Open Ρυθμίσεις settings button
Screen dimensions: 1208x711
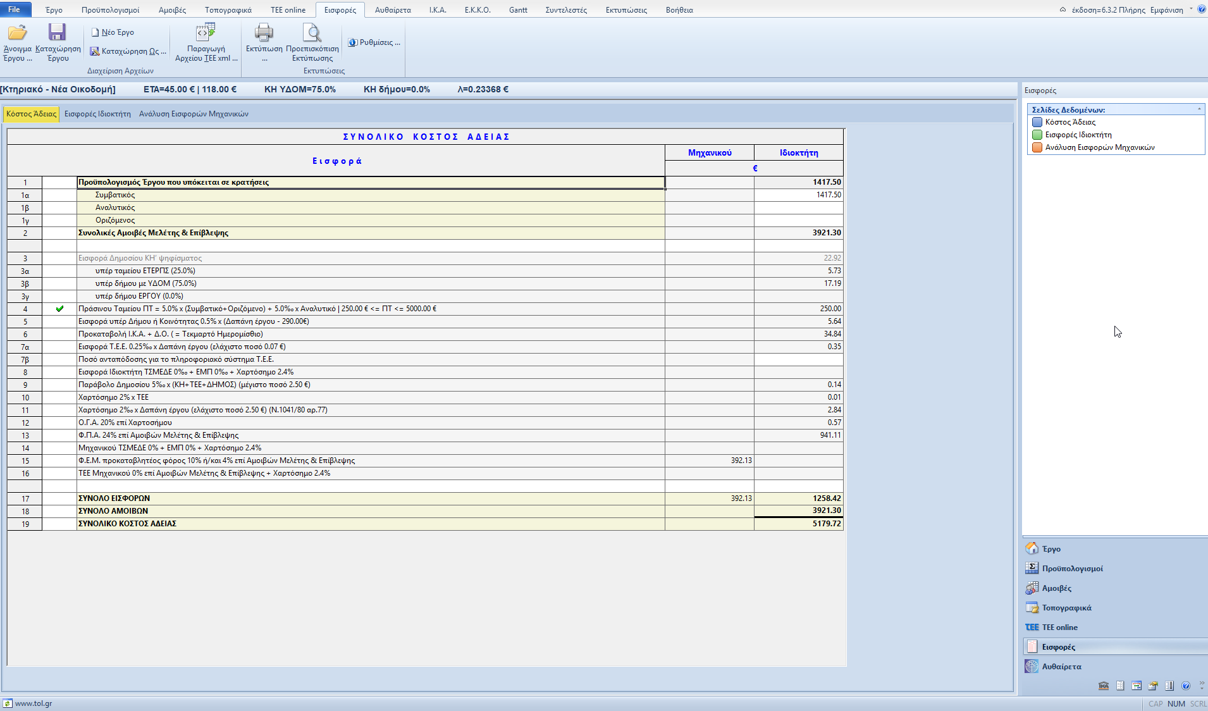pos(374,42)
